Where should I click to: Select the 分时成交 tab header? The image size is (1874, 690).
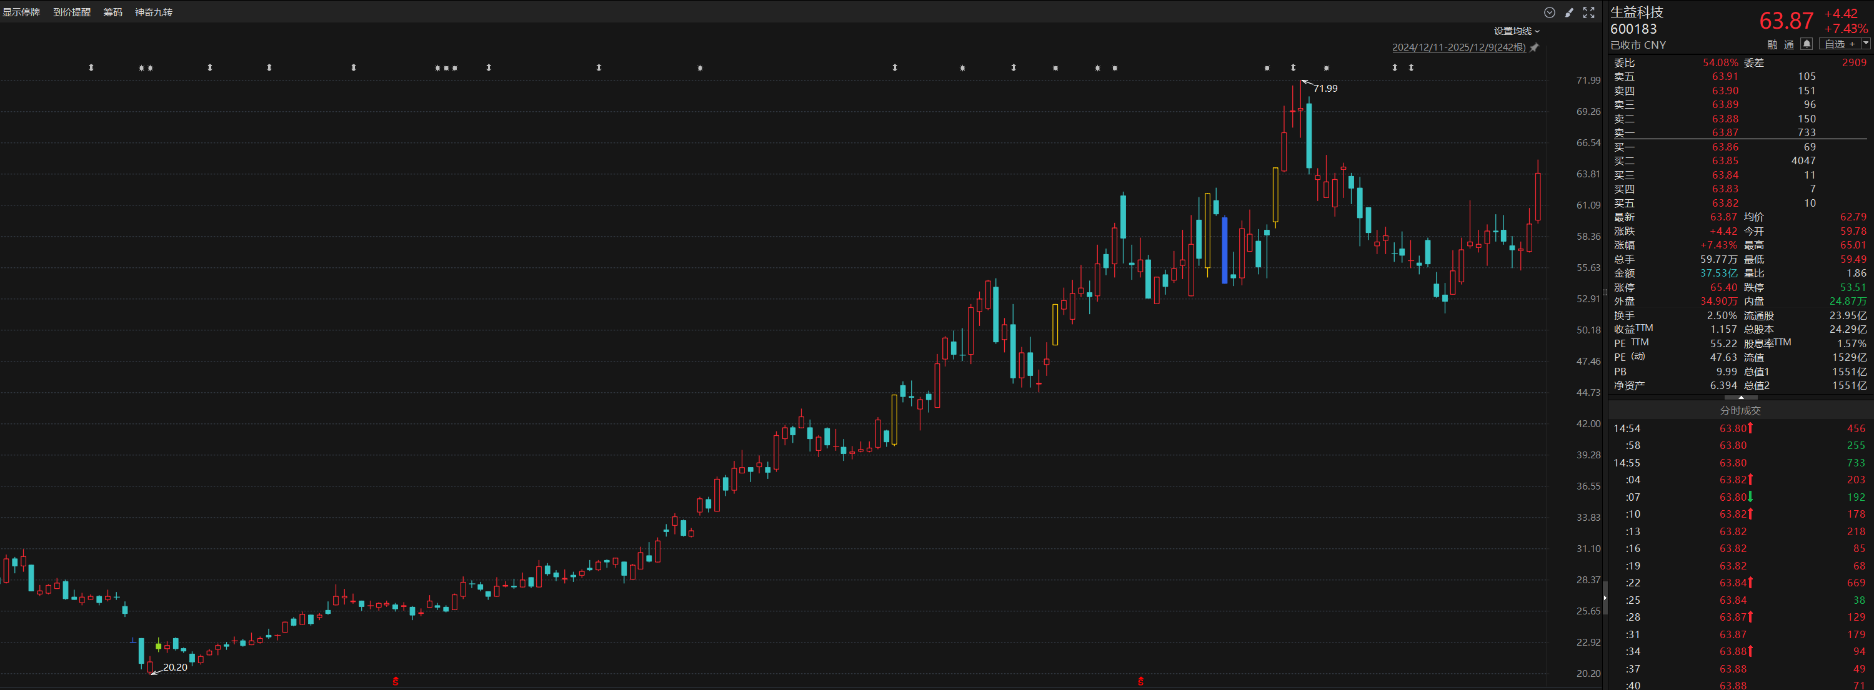[x=1740, y=410]
